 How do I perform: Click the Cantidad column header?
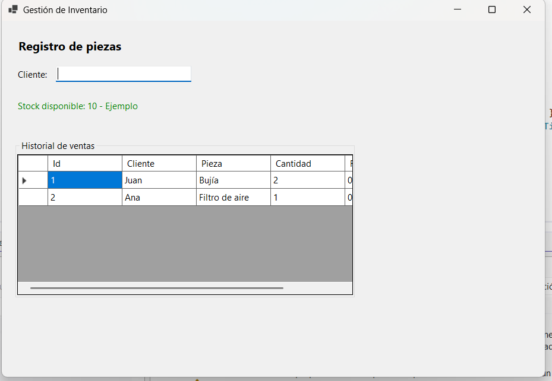[307, 164]
